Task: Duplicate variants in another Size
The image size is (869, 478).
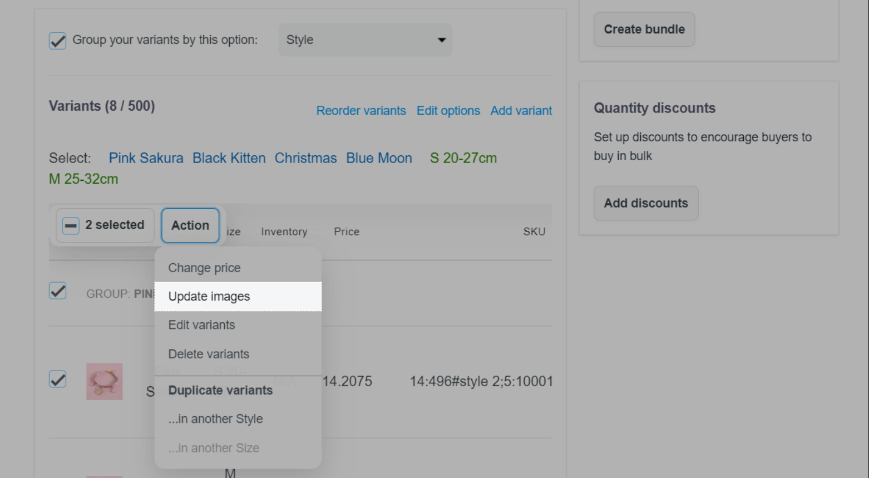Action: (x=238, y=448)
